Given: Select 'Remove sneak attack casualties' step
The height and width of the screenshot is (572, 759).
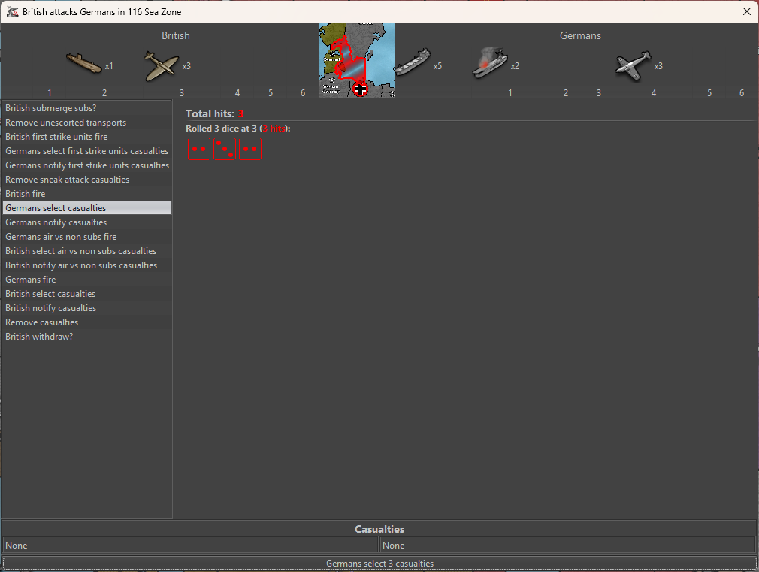Looking at the screenshot, I should 68,180.
